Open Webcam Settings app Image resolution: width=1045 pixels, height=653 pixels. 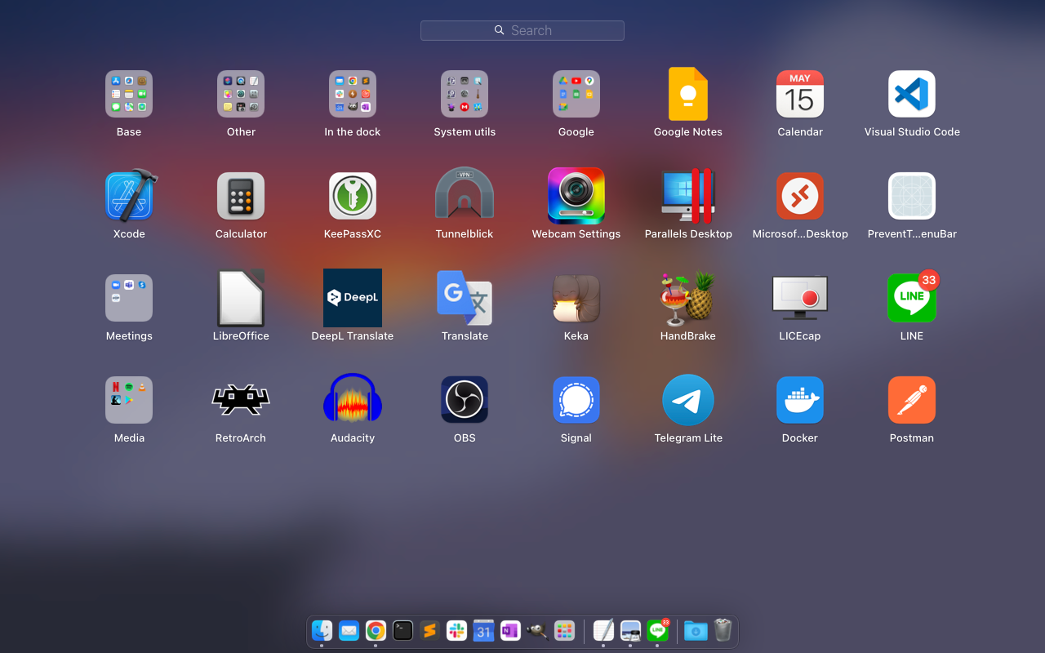576,196
